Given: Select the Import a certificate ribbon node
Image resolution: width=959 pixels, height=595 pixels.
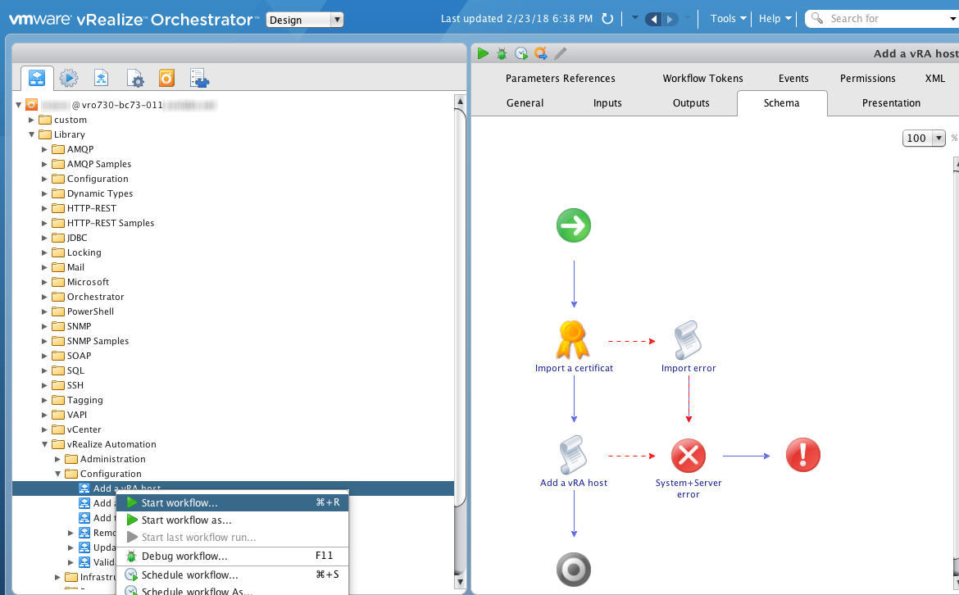Looking at the screenshot, I should (x=573, y=340).
